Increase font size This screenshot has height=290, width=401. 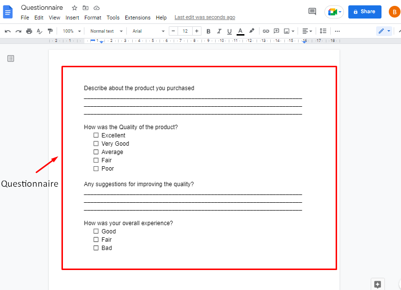[197, 31]
